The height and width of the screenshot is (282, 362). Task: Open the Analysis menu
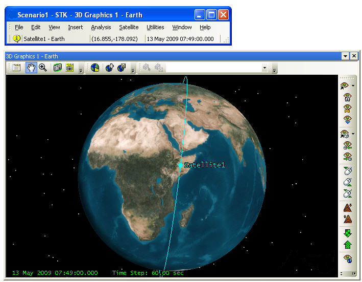101,27
